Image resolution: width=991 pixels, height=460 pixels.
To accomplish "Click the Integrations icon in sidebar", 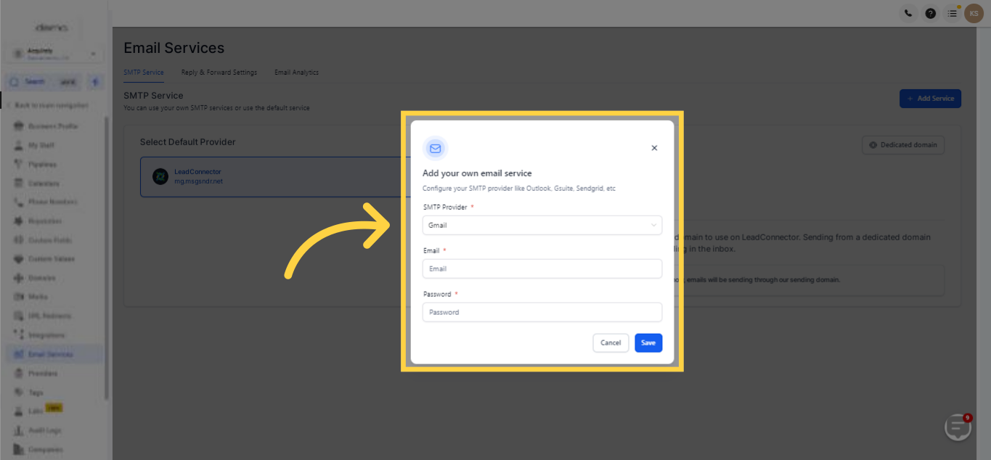I will 19,335.
